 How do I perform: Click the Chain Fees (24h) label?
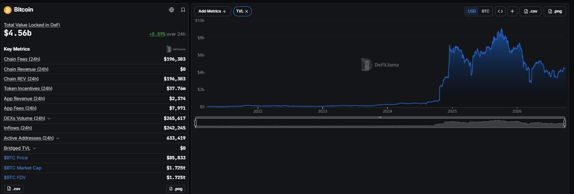point(22,59)
